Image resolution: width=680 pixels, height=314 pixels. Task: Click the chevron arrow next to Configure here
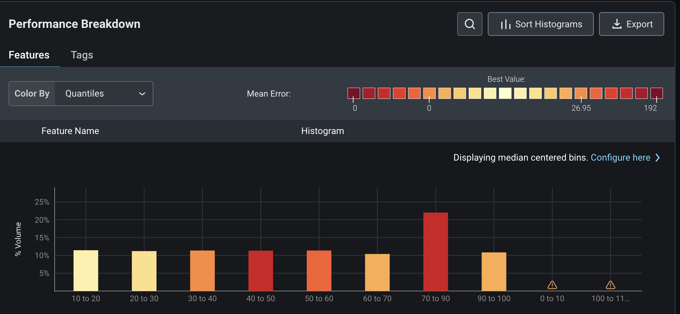(658, 158)
